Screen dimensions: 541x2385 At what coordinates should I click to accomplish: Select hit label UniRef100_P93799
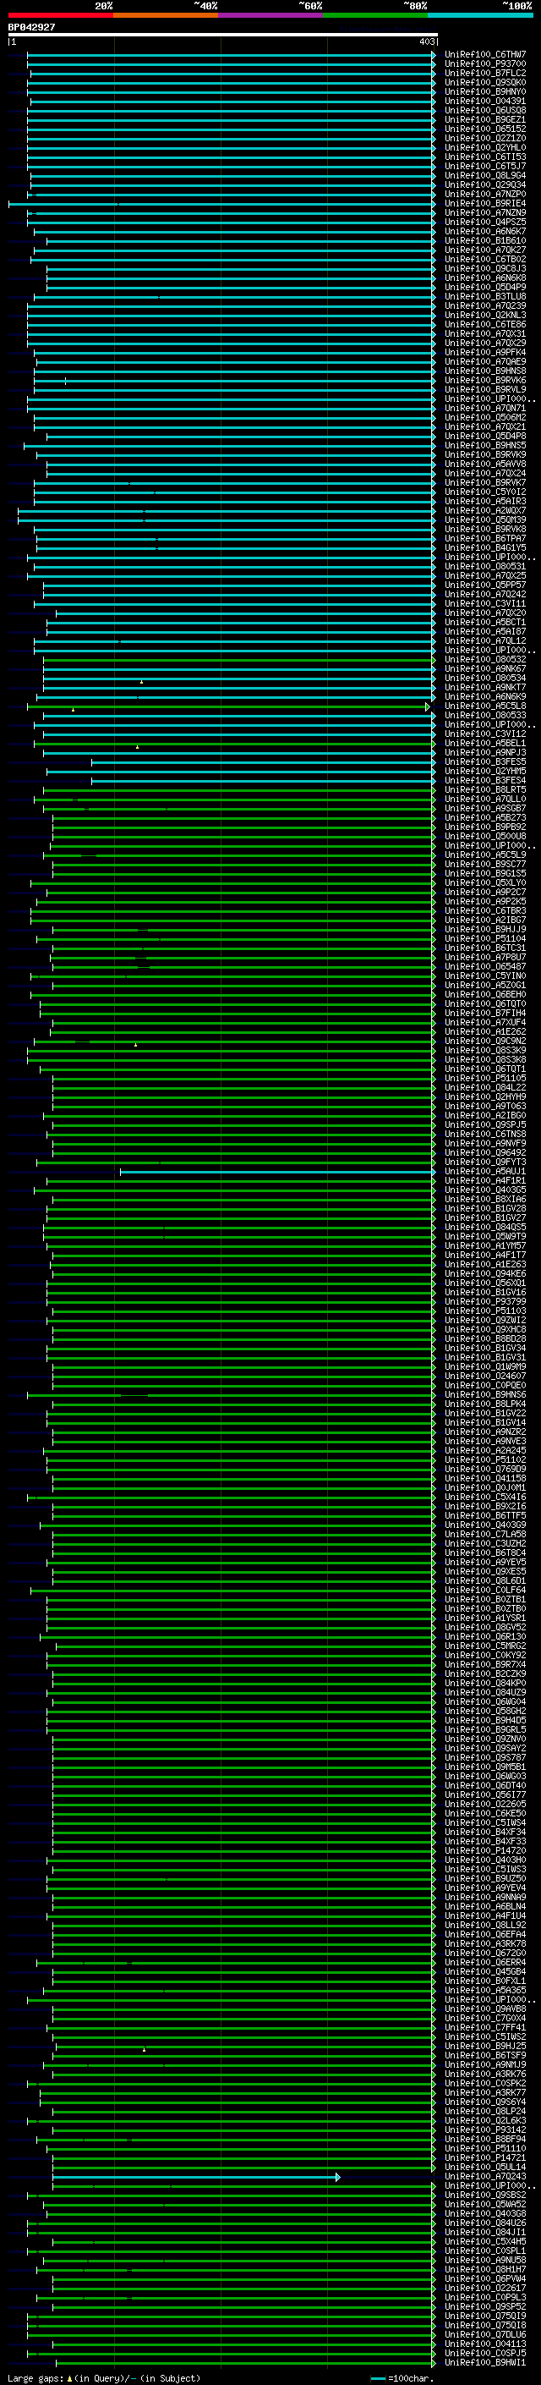click(x=485, y=1302)
